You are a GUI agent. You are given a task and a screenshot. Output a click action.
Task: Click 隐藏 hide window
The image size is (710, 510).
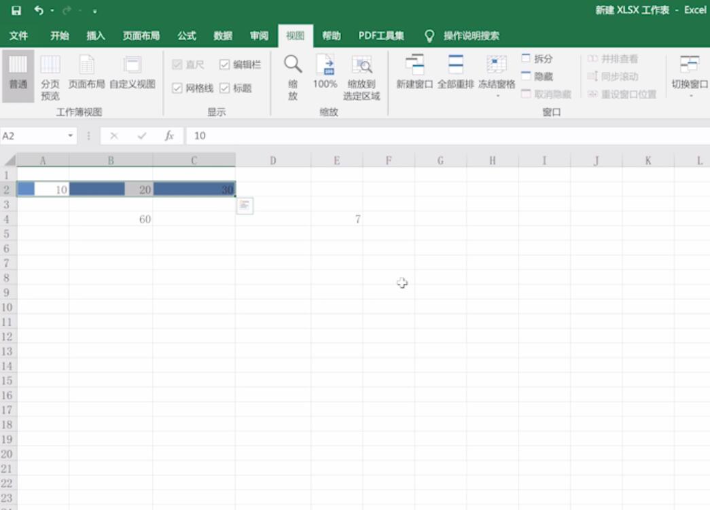coord(537,77)
